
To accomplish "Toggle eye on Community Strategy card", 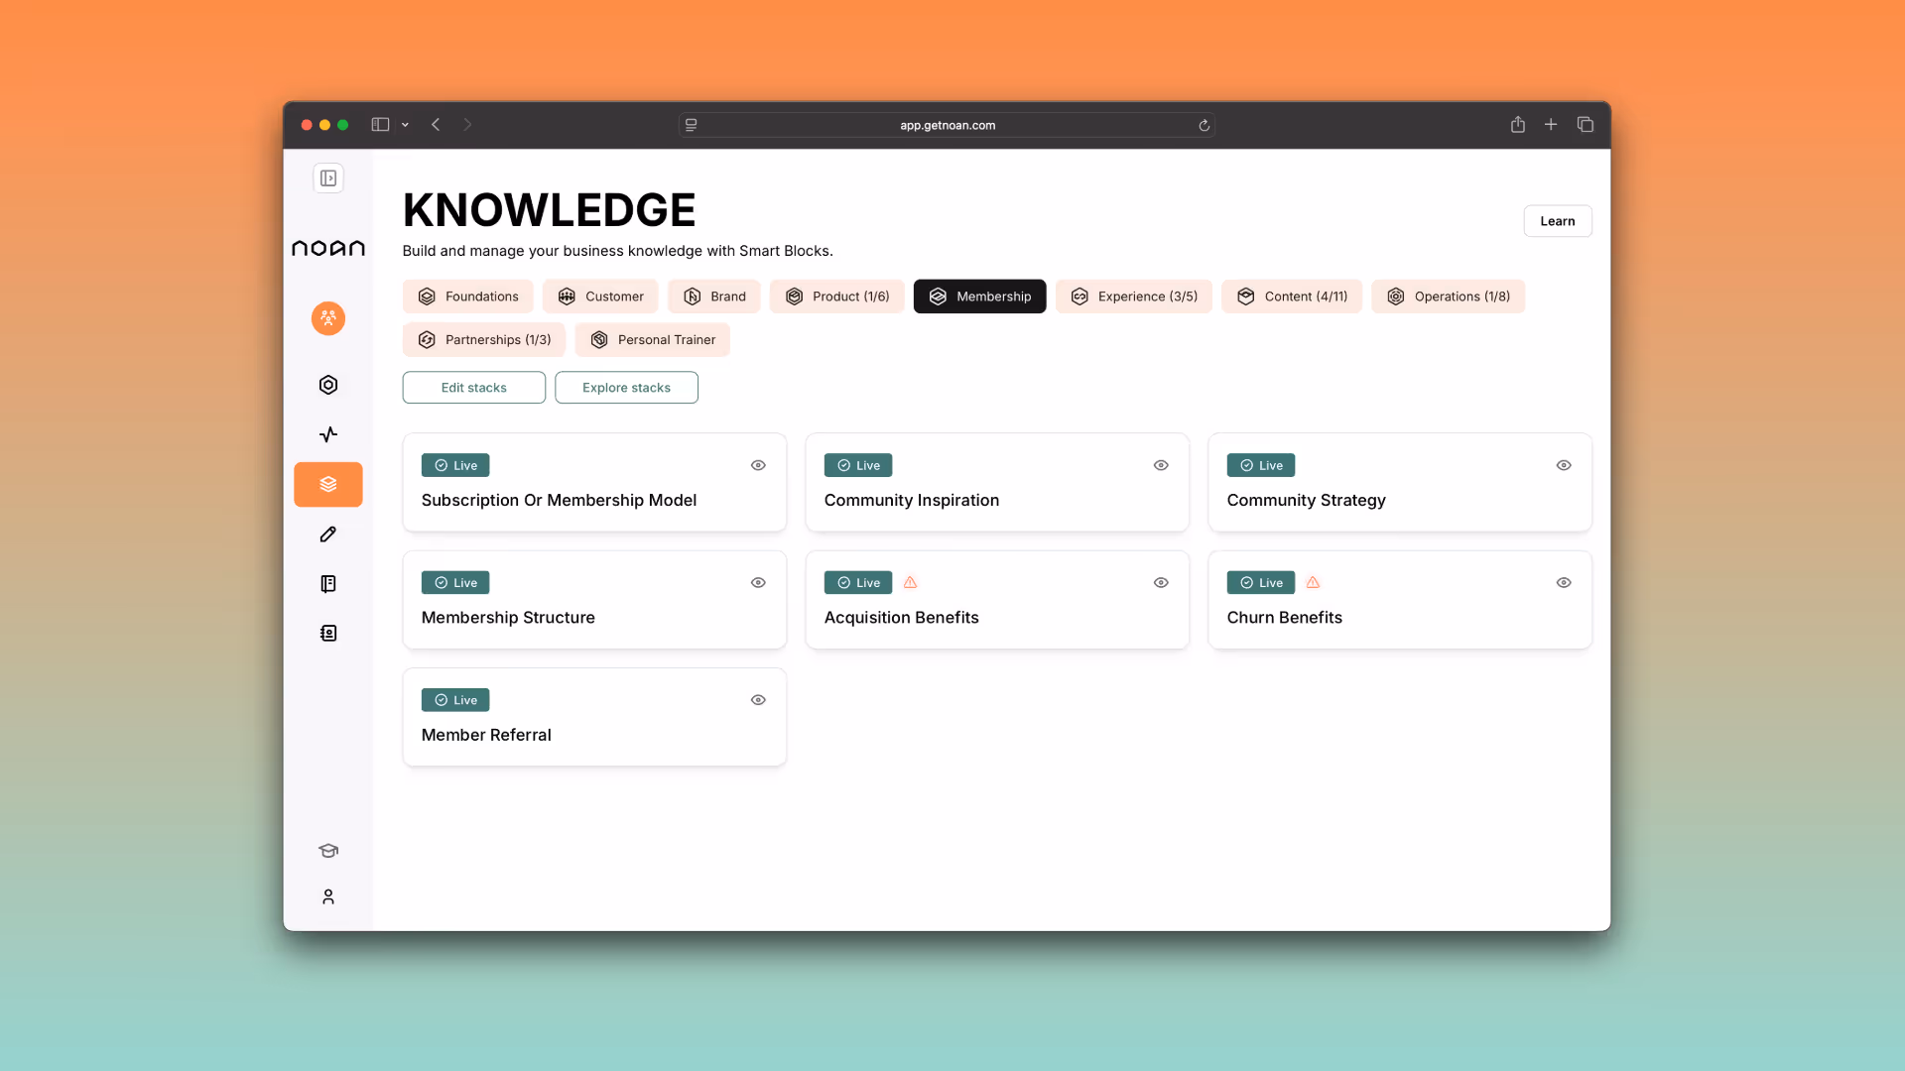I will 1564,466.
